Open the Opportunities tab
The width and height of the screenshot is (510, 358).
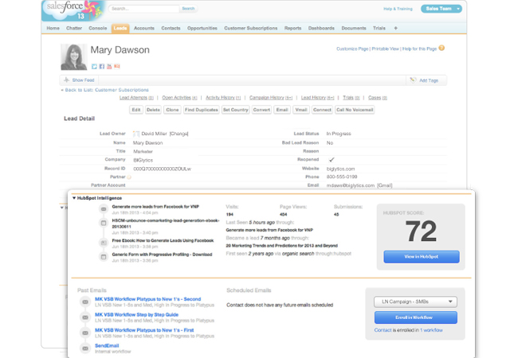[202, 29]
